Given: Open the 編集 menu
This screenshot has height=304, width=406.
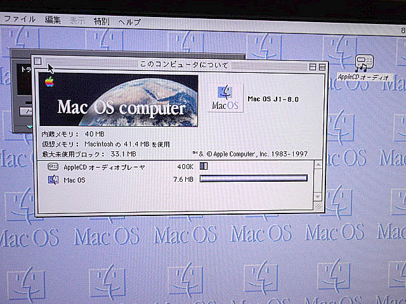Looking at the screenshot, I should tap(53, 20).
